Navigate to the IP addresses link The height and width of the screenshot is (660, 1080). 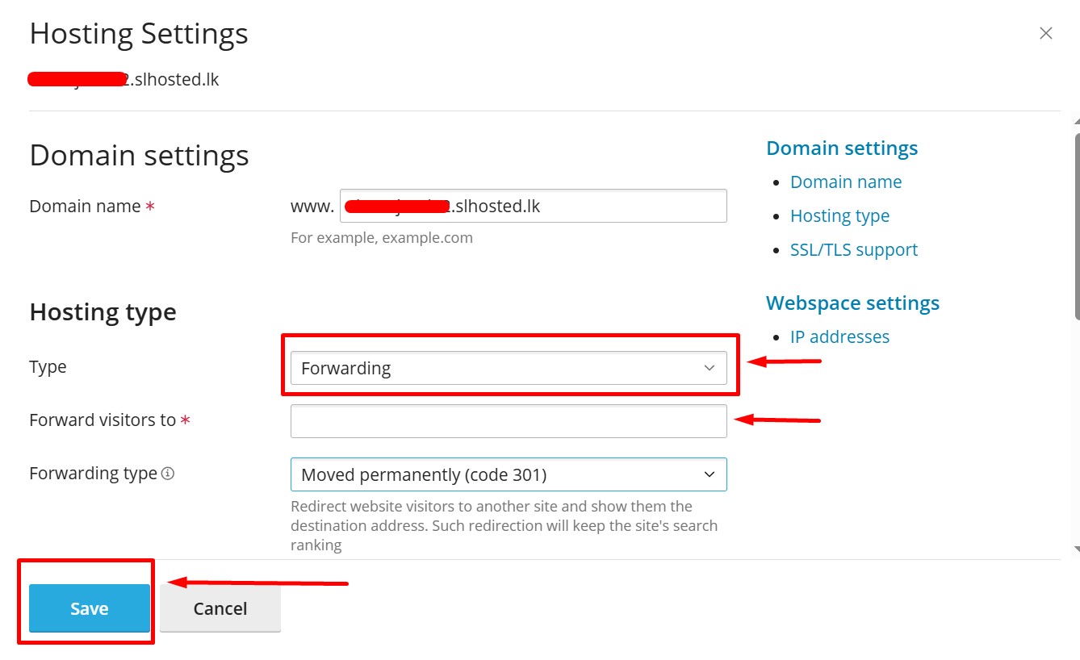coord(839,337)
